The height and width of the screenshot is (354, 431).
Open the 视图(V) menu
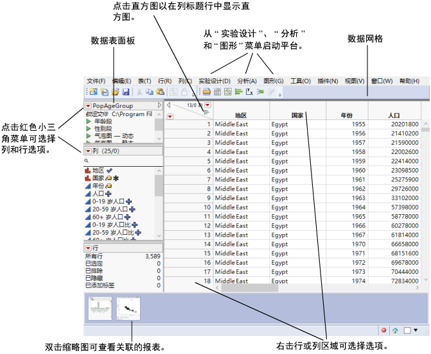click(355, 81)
